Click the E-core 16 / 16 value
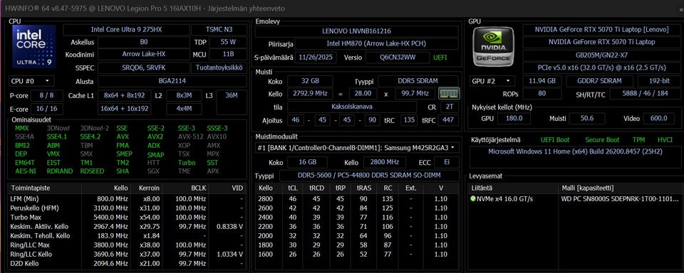Image resolution: width=684 pixels, height=273 pixels. pos(47,108)
